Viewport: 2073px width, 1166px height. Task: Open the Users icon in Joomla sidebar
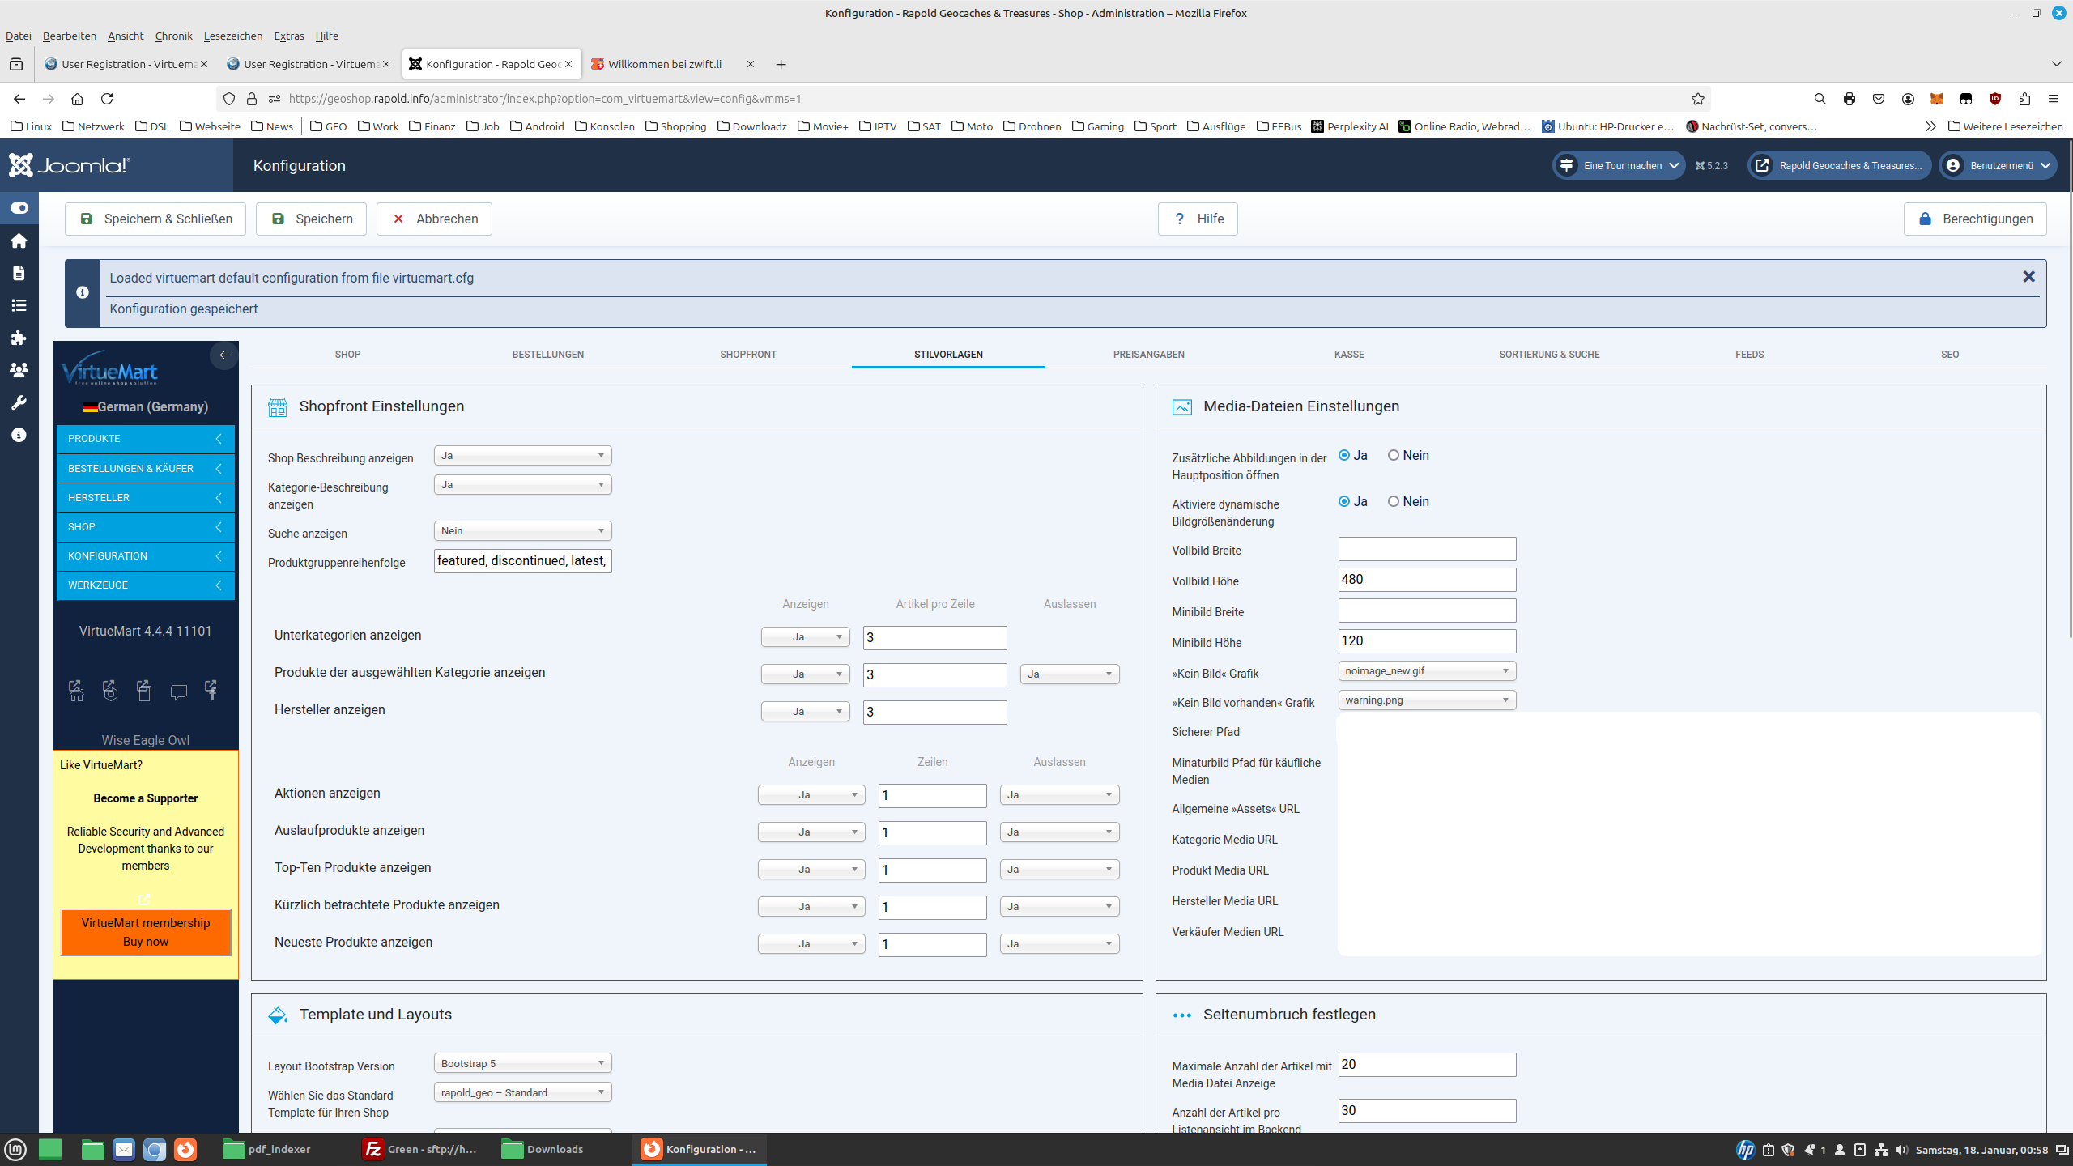coord(19,370)
